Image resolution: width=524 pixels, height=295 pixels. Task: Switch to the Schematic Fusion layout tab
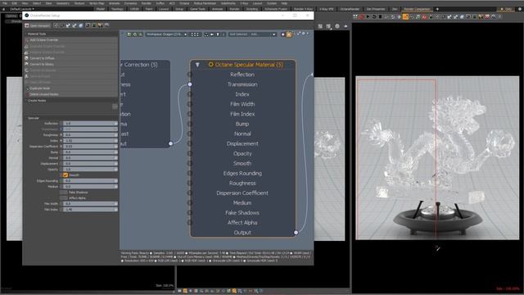(x=276, y=9)
